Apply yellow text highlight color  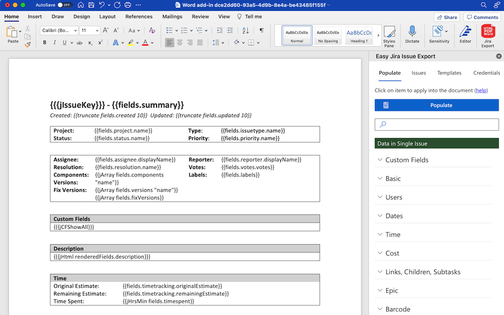point(131,43)
